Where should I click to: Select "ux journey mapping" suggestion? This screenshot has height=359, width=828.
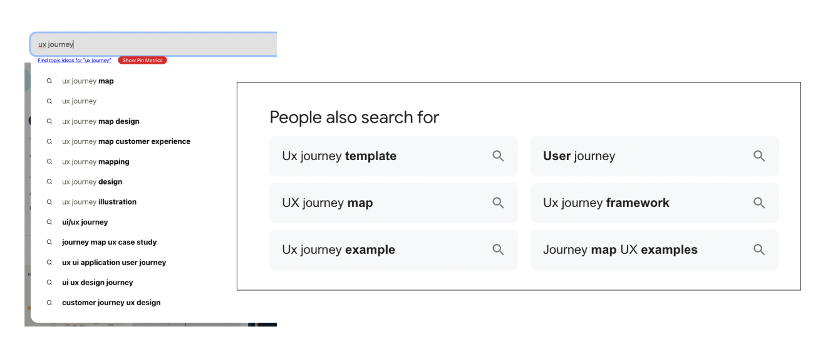[95, 161]
